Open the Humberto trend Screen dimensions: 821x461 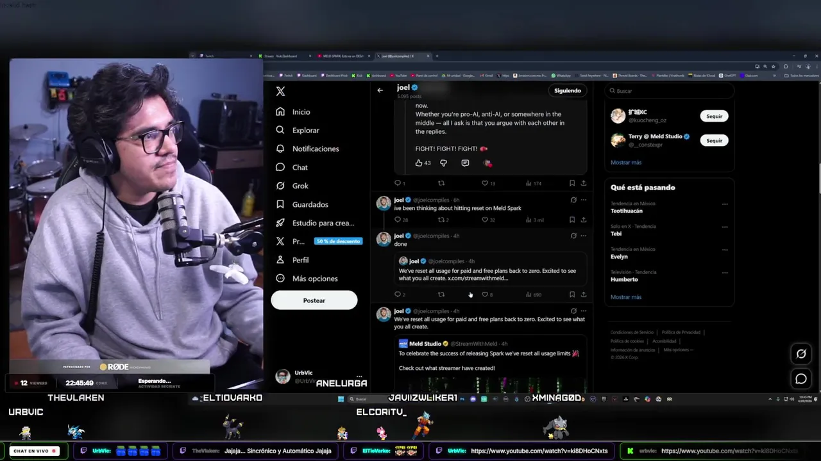[x=624, y=280]
